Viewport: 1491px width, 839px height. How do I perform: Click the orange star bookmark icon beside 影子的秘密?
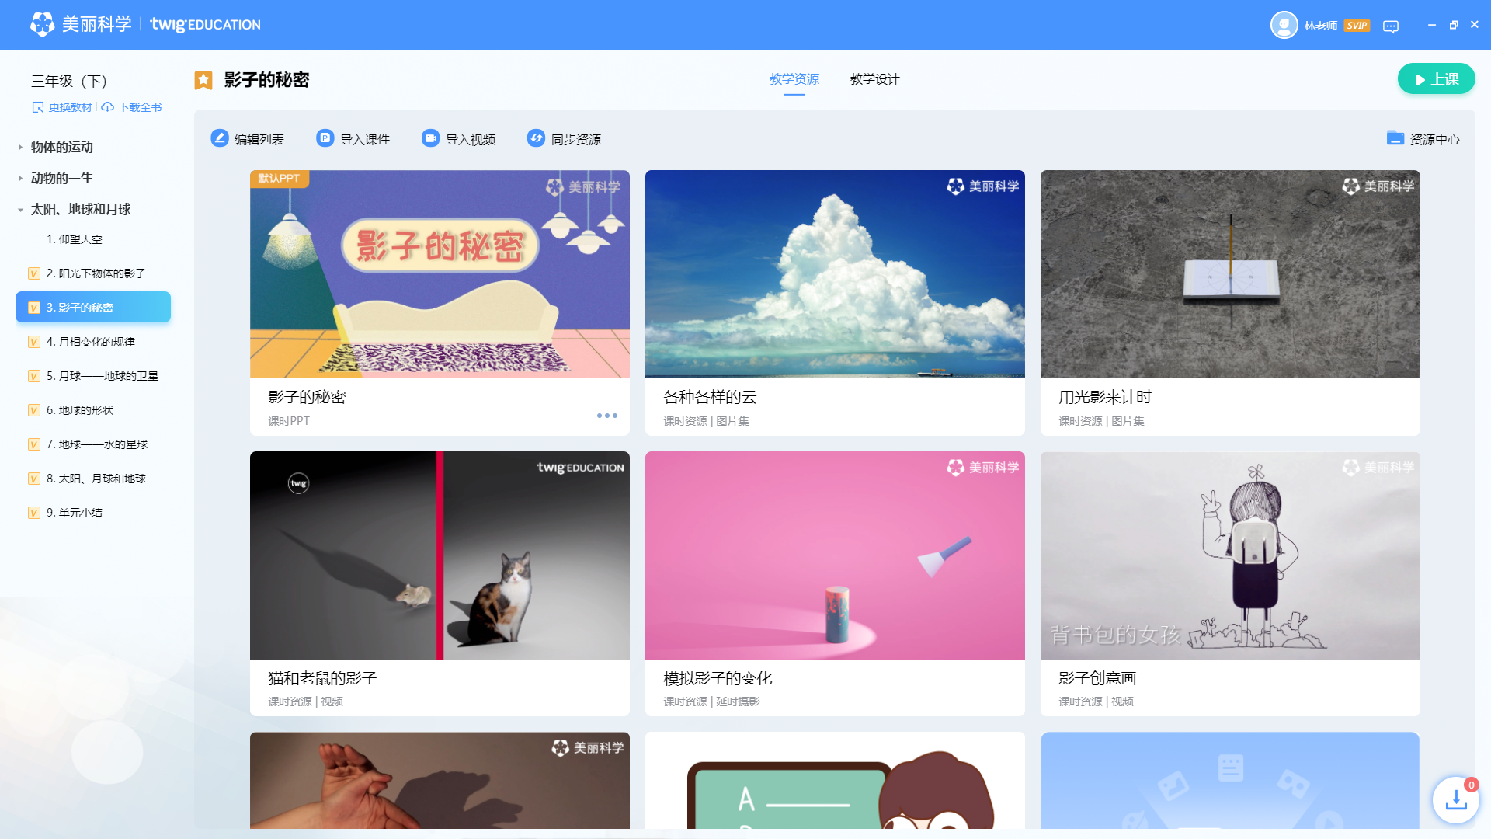click(x=203, y=80)
